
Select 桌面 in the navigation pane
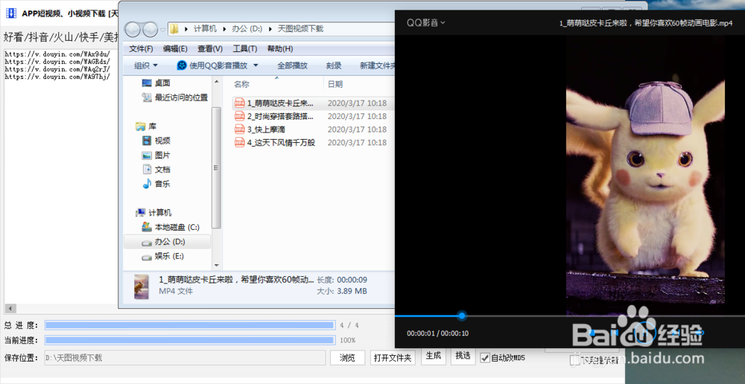156,83
